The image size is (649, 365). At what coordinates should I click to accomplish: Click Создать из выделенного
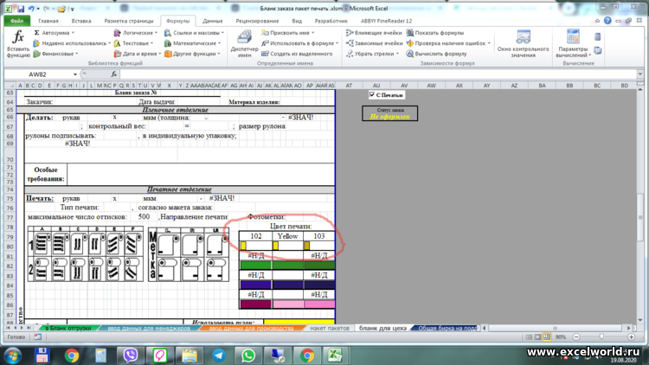pyautogui.click(x=297, y=54)
